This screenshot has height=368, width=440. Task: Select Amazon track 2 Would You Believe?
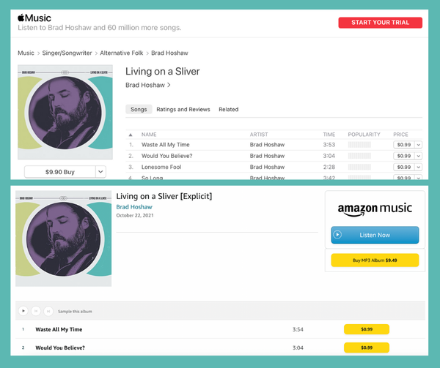point(60,348)
